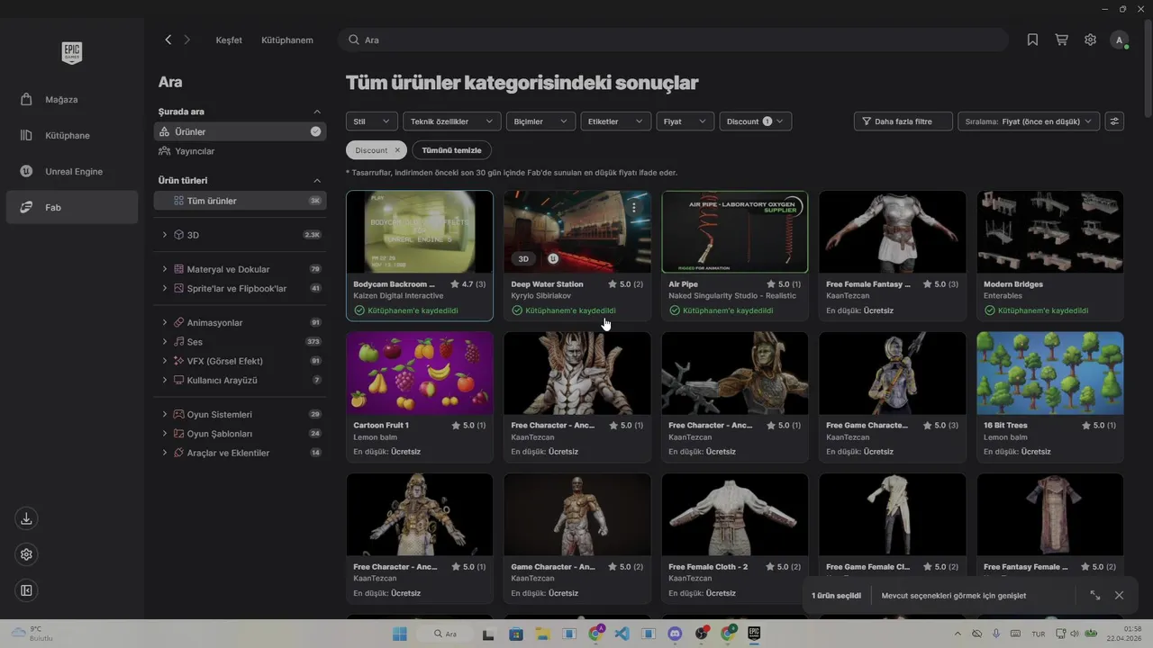Click Daha fazla filtre button
Image resolution: width=1153 pixels, height=648 pixels.
click(x=903, y=121)
